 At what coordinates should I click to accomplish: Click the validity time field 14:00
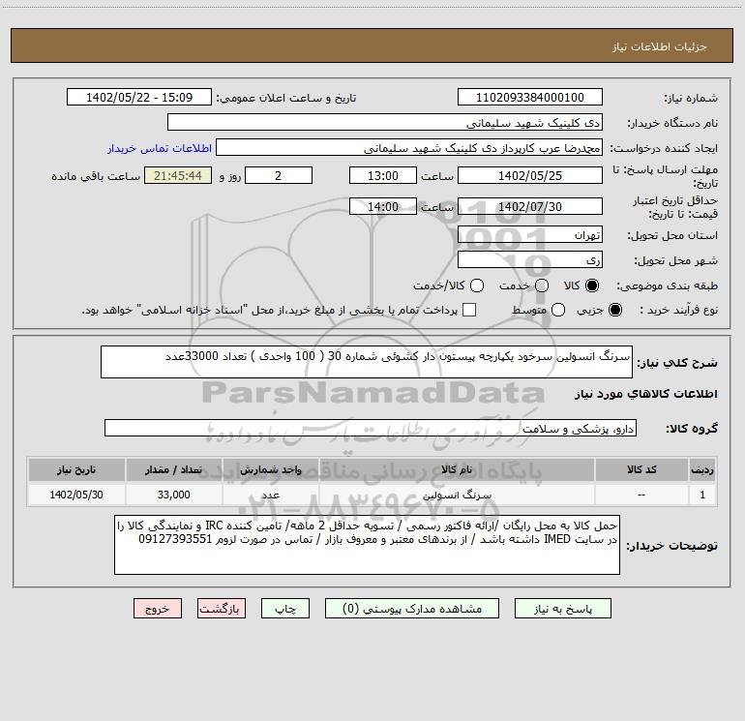pyautogui.click(x=383, y=206)
